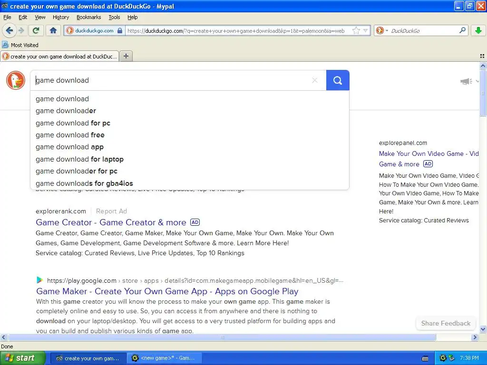Select the DuckDuckGo search results tab
Image resolution: width=487 pixels, height=365 pixels.
(x=59, y=56)
